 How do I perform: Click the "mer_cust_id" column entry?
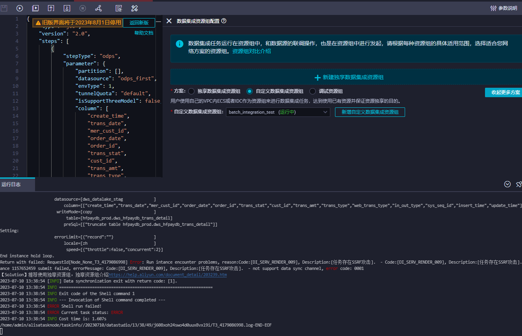(109, 131)
